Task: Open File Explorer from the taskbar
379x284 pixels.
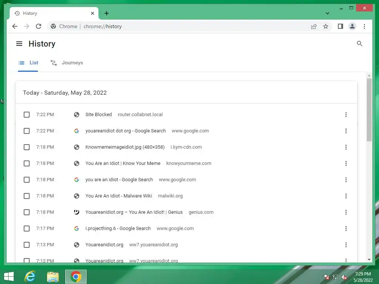Action: 53,277
